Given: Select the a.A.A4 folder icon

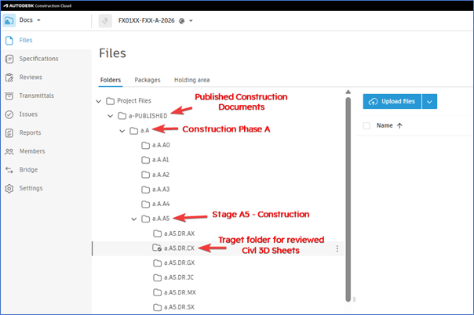Looking at the screenshot, I should pyautogui.click(x=145, y=205).
